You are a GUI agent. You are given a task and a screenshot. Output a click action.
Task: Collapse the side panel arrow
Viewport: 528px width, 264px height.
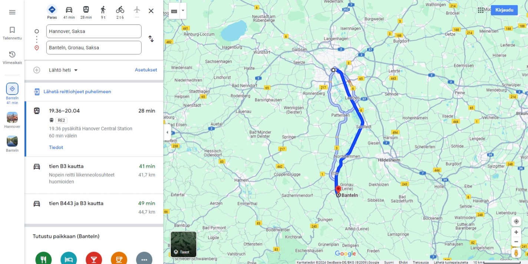tap(167, 132)
